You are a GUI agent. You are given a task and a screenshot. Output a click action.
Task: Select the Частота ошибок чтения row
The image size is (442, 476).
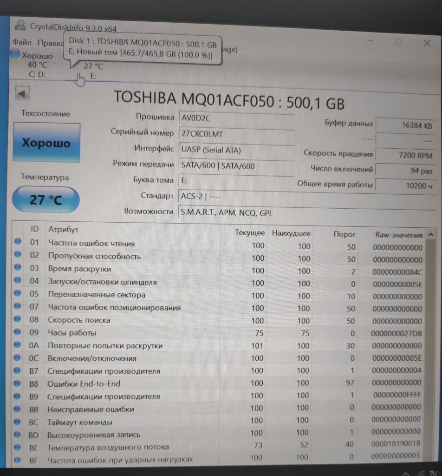219,245
